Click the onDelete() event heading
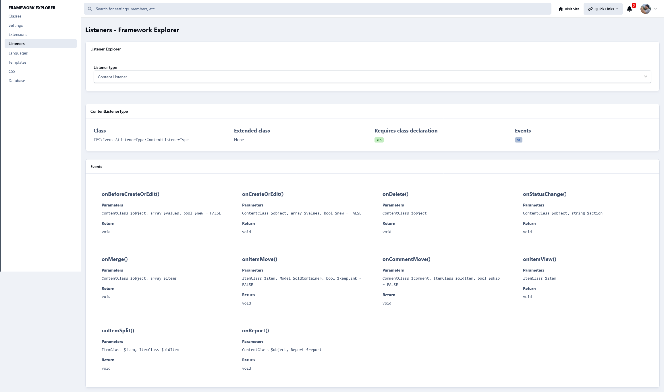Screen dimensions: 664x392 (395, 194)
